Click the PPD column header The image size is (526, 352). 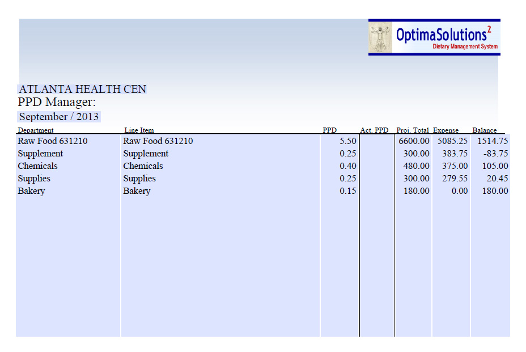click(329, 130)
